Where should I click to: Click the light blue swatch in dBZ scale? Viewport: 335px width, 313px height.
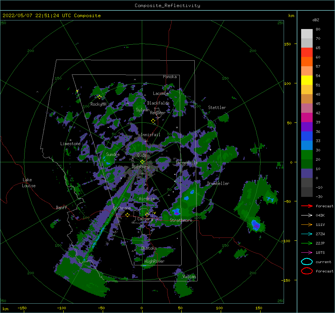coord(307,146)
